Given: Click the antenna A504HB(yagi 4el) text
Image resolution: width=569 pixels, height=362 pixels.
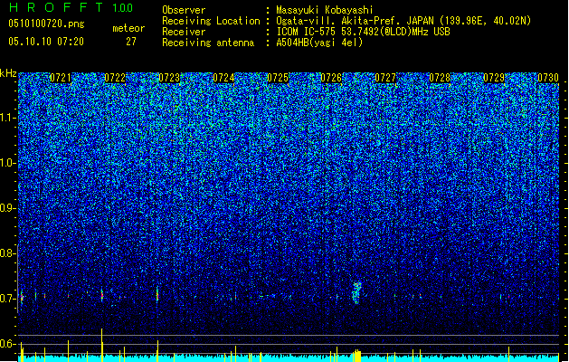Looking at the screenshot, I should 319,43.
